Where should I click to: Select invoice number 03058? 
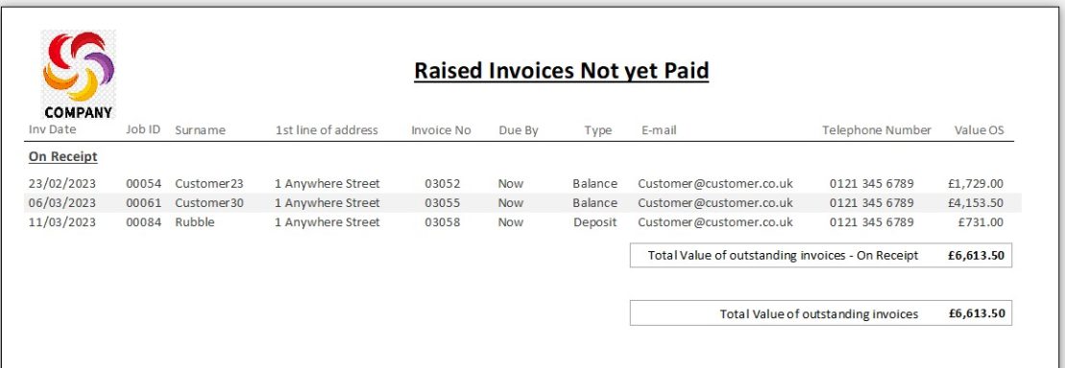443,222
